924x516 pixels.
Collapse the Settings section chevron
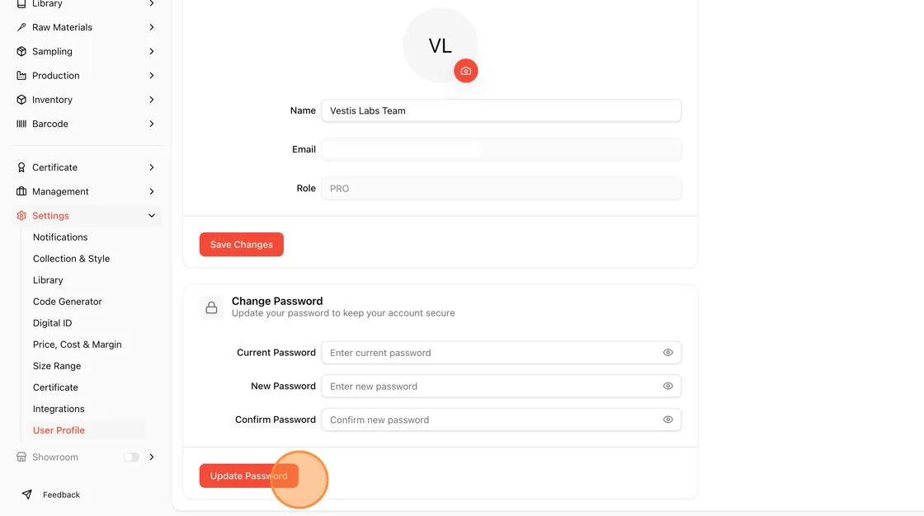(x=152, y=216)
